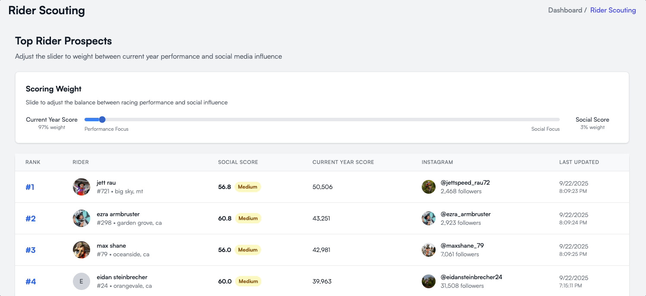The image size is (646, 296).
Task: Click eidan steinbrecher's initial E avatar
Action: 82,281
